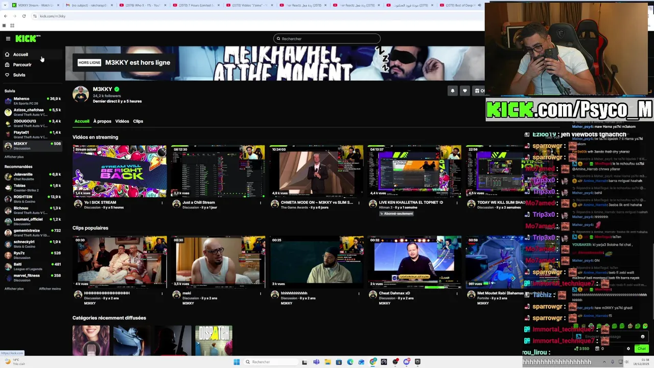Open followed channel Azizos_chafchaa
This screenshot has width=654, height=368.
point(32,112)
